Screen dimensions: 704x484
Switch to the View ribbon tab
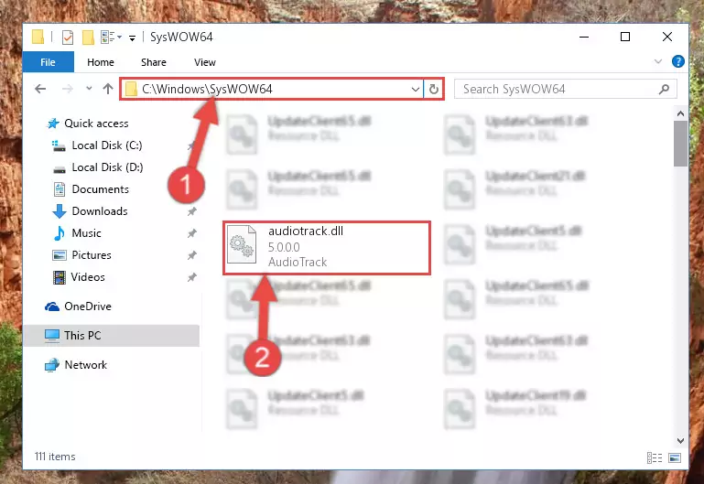205,62
